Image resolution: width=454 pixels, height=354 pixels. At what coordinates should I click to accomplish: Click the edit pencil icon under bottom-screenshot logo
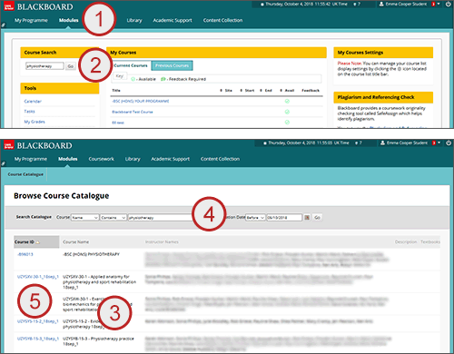pos(3,163)
